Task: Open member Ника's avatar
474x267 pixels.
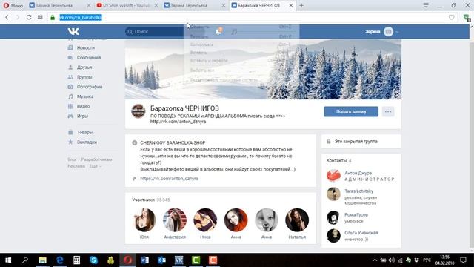Action: pos(205,220)
